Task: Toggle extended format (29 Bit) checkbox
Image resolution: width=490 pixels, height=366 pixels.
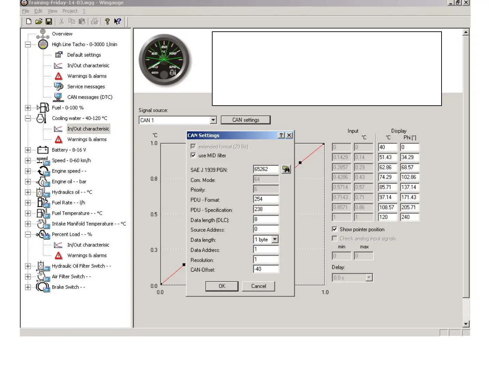Action: 193,147
